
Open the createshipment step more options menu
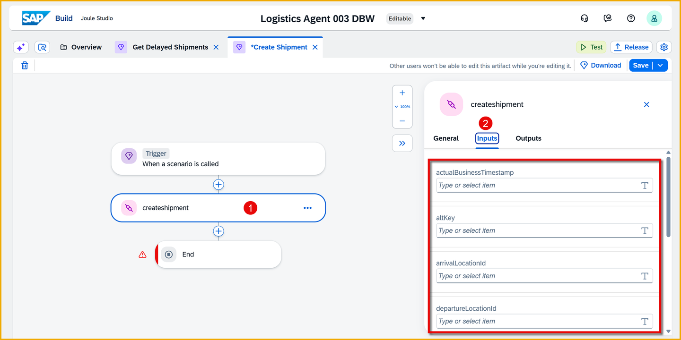point(308,208)
